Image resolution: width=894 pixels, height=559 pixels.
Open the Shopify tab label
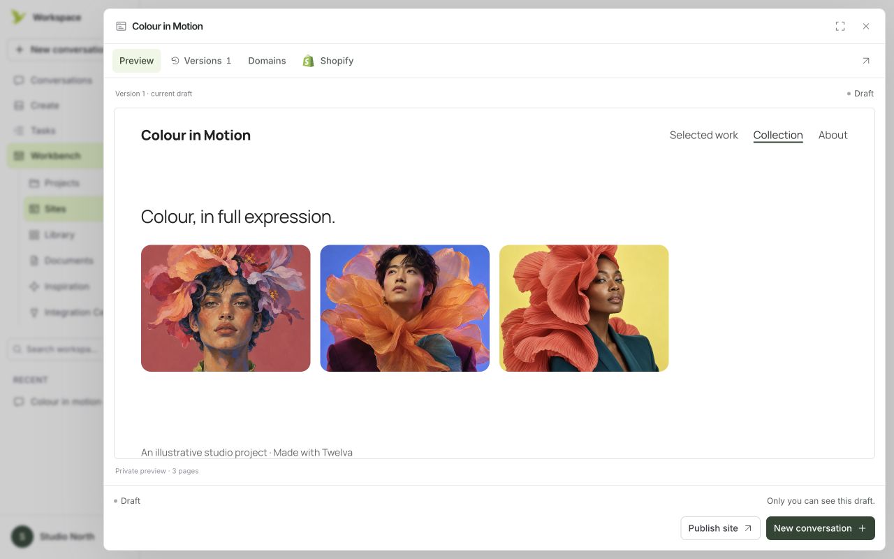(337, 61)
